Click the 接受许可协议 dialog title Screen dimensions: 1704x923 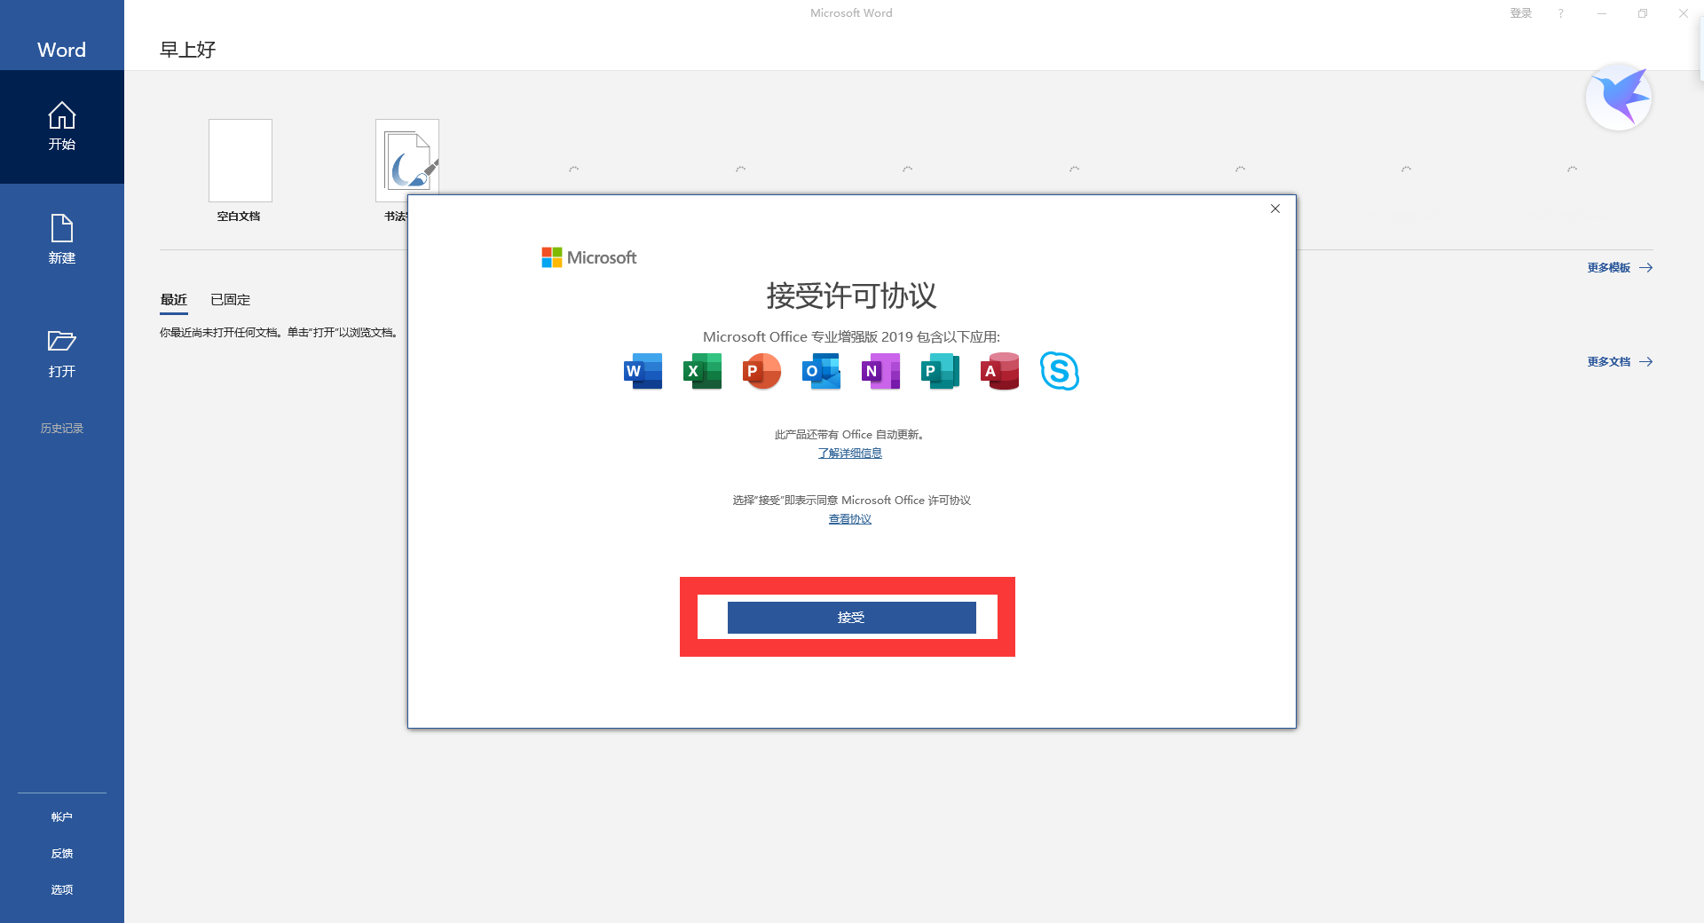[x=852, y=296]
